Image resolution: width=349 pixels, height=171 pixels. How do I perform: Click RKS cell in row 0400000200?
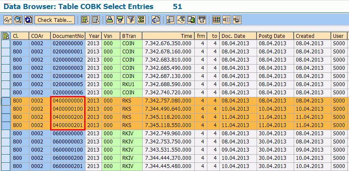pos(131,117)
